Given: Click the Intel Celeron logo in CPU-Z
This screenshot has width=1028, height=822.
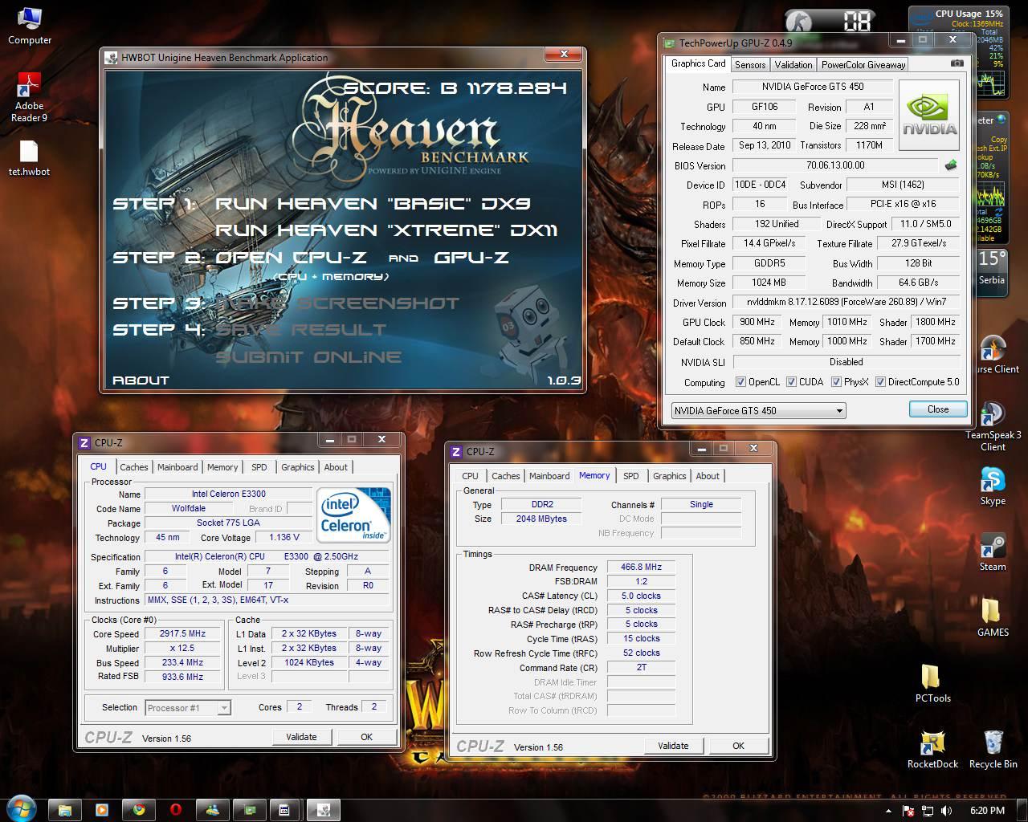Looking at the screenshot, I should [353, 515].
